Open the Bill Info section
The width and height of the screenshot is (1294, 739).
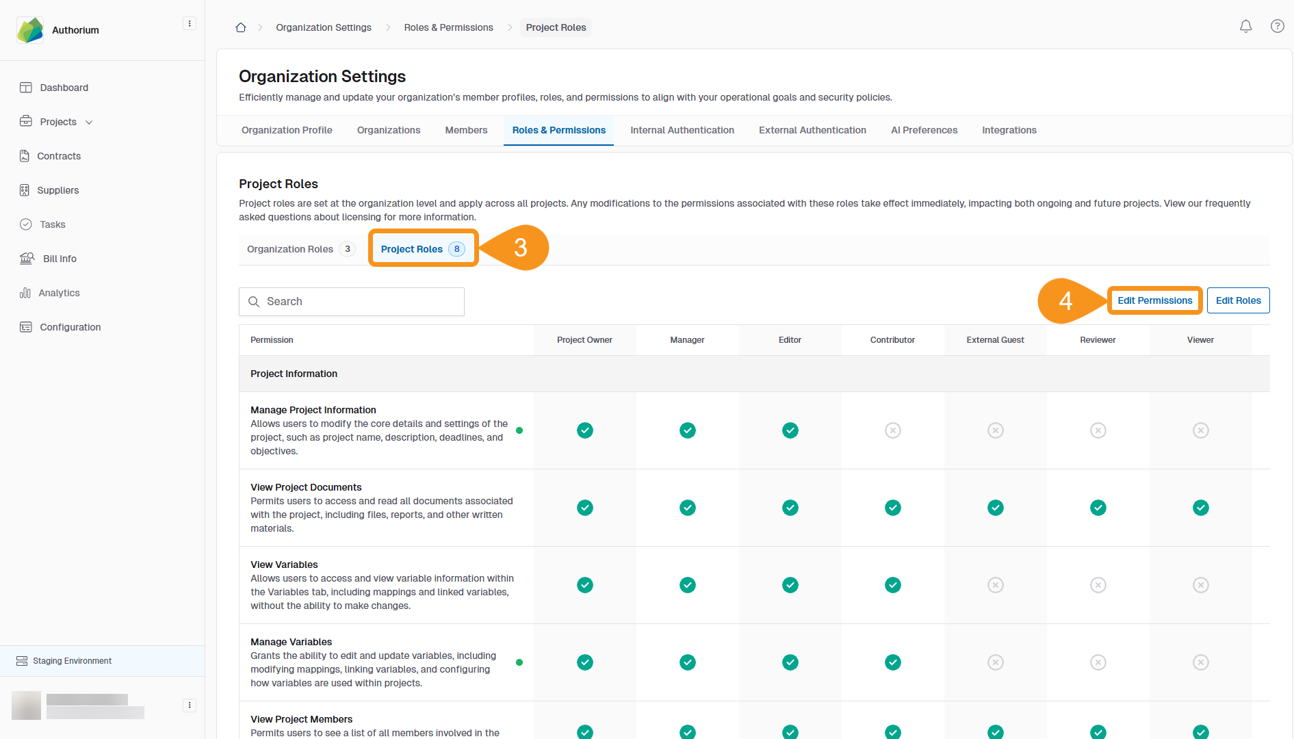(60, 259)
